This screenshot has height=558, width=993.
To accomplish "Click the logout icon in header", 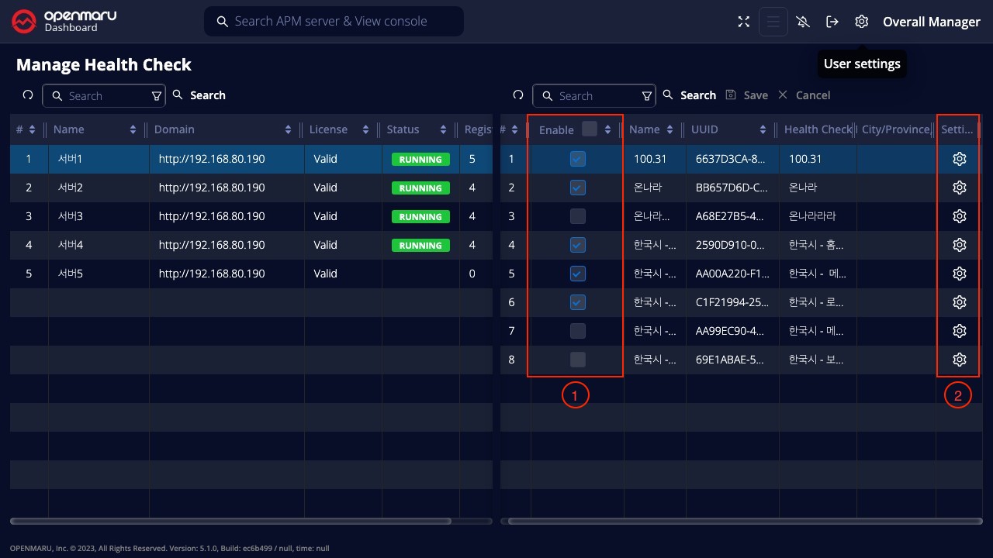I will point(832,22).
